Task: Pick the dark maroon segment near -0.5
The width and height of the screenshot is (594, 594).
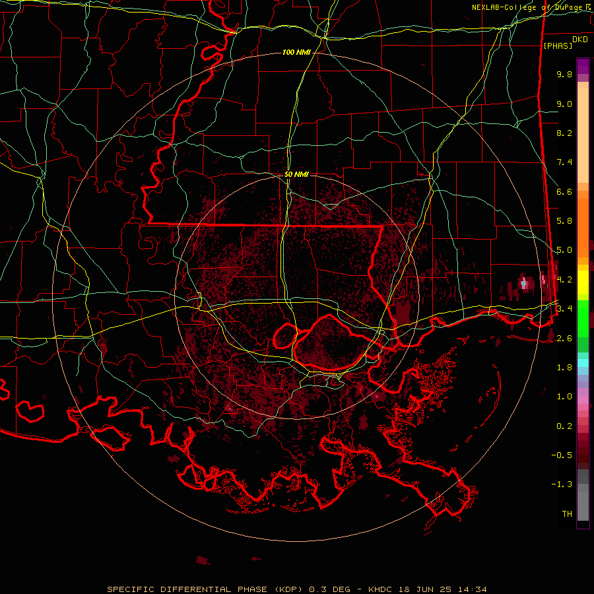Action: [x=583, y=455]
